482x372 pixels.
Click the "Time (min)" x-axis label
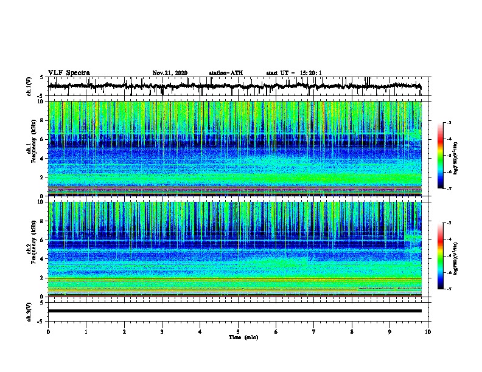pyautogui.click(x=243, y=337)
